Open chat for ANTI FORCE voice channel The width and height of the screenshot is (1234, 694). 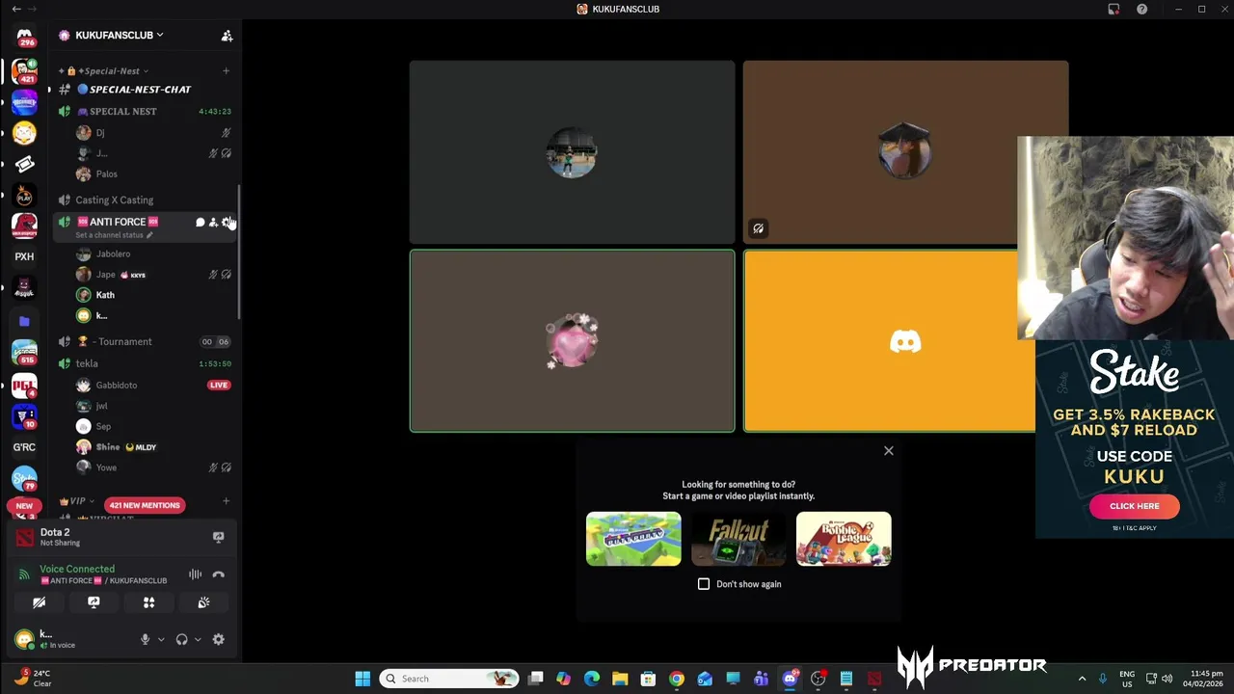(200, 223)
